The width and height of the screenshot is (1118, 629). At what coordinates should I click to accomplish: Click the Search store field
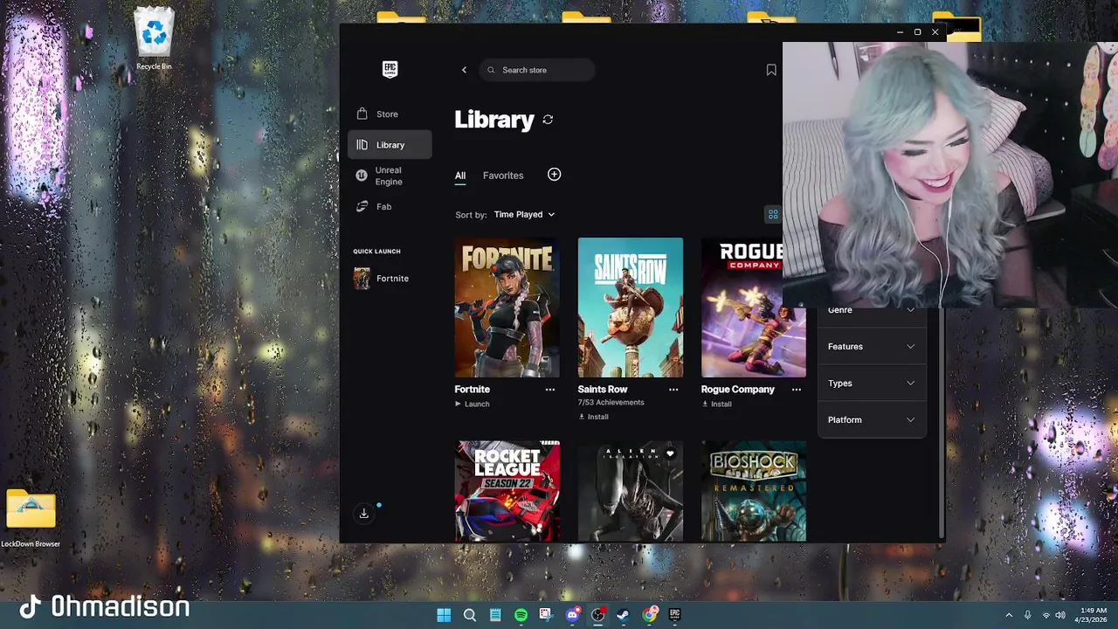click(x=537, y=70)
